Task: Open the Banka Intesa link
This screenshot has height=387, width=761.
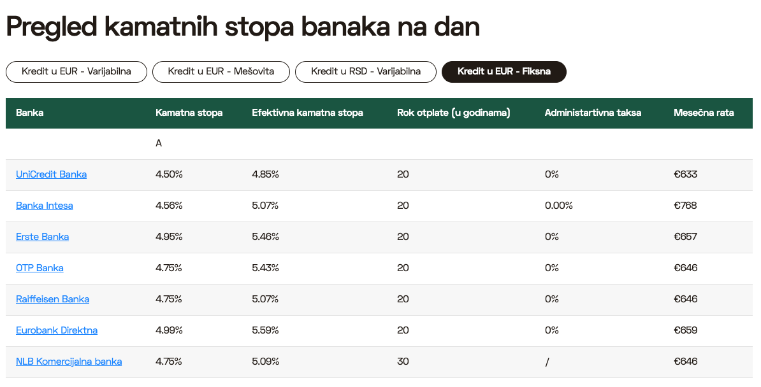Action: pyautogui.click(x=45, y=206)
